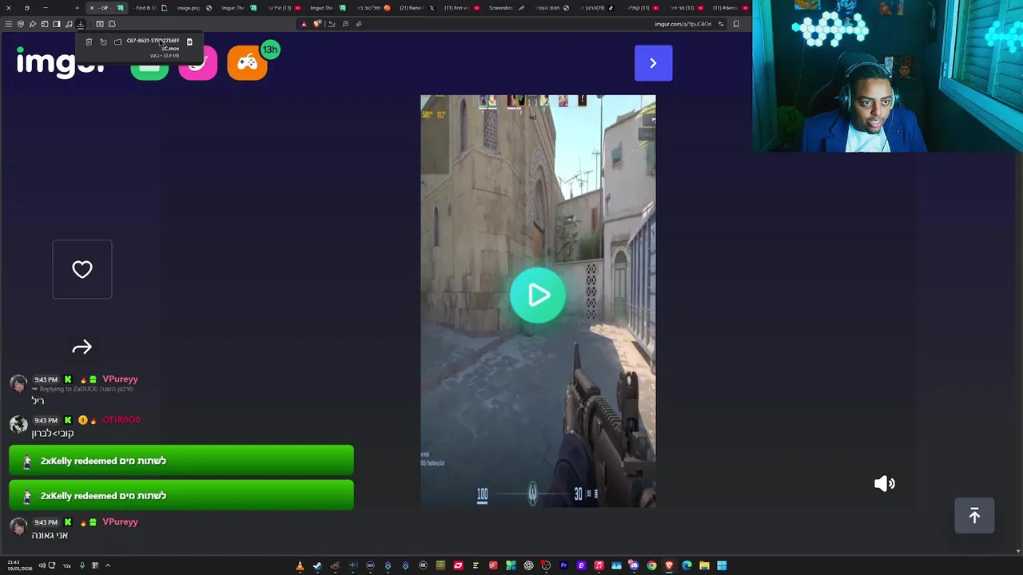Like the post with heart button
The image size is (1023, 575).
click(82, 269)
